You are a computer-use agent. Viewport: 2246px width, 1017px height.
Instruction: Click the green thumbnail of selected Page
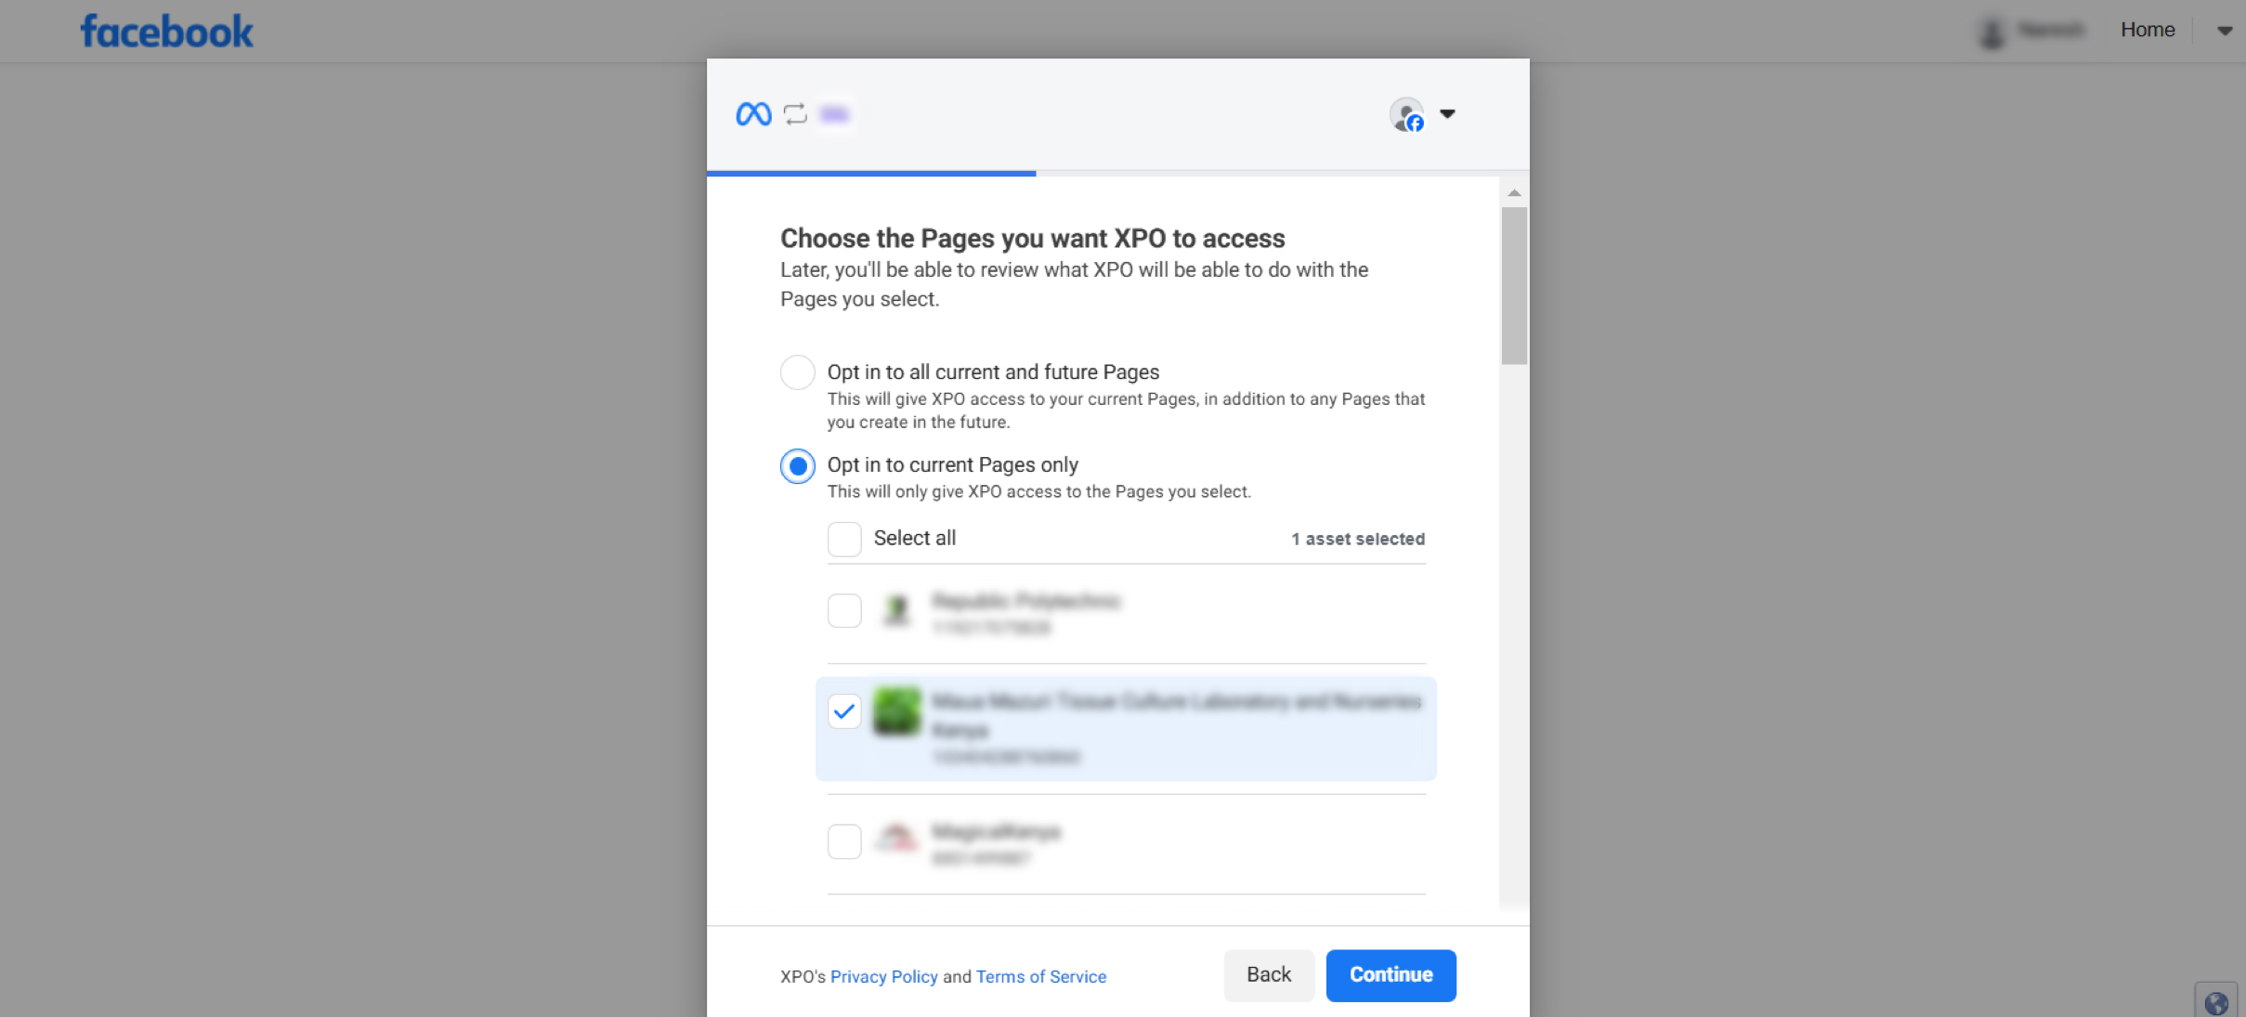point(896,712)
